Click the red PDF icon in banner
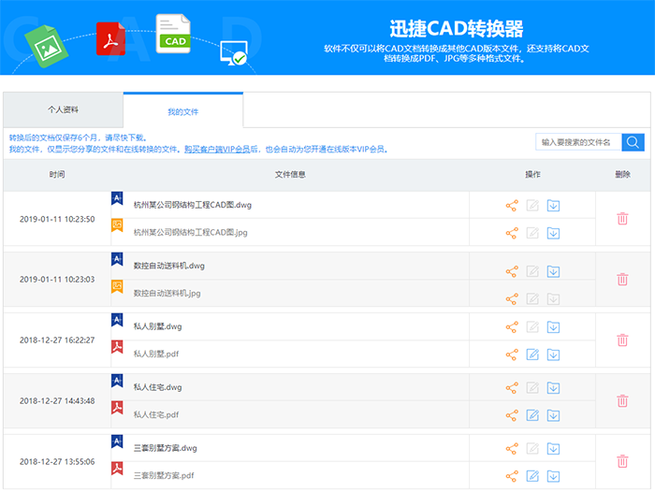Viewport: 655px width, 492px height. [x=110, y=39]
